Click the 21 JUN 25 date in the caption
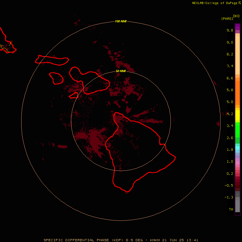The width and height of the screenshot is (242, 242). coord(173,240)
